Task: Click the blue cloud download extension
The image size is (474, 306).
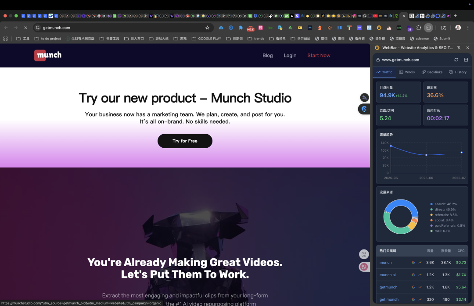Action: pos(221,28)
